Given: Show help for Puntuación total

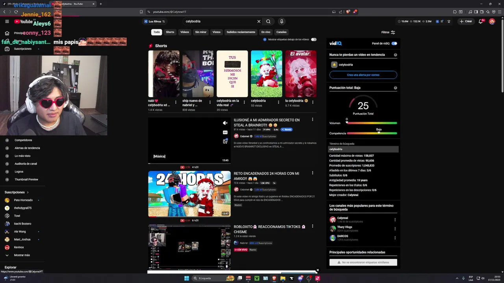Looking at the screenshot, I should [395, 88].
